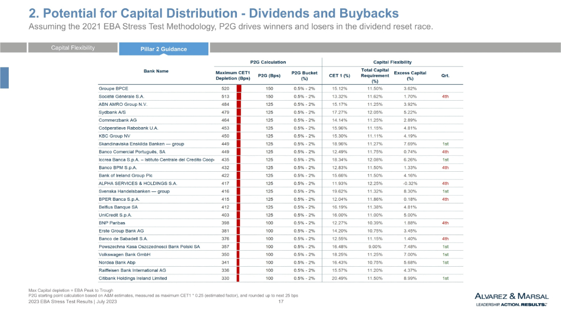Click the subtitle about 2021 EBA Stress Test
This screenshot has width=561, height=315.
pyautogui.click(x=231, y=27)
